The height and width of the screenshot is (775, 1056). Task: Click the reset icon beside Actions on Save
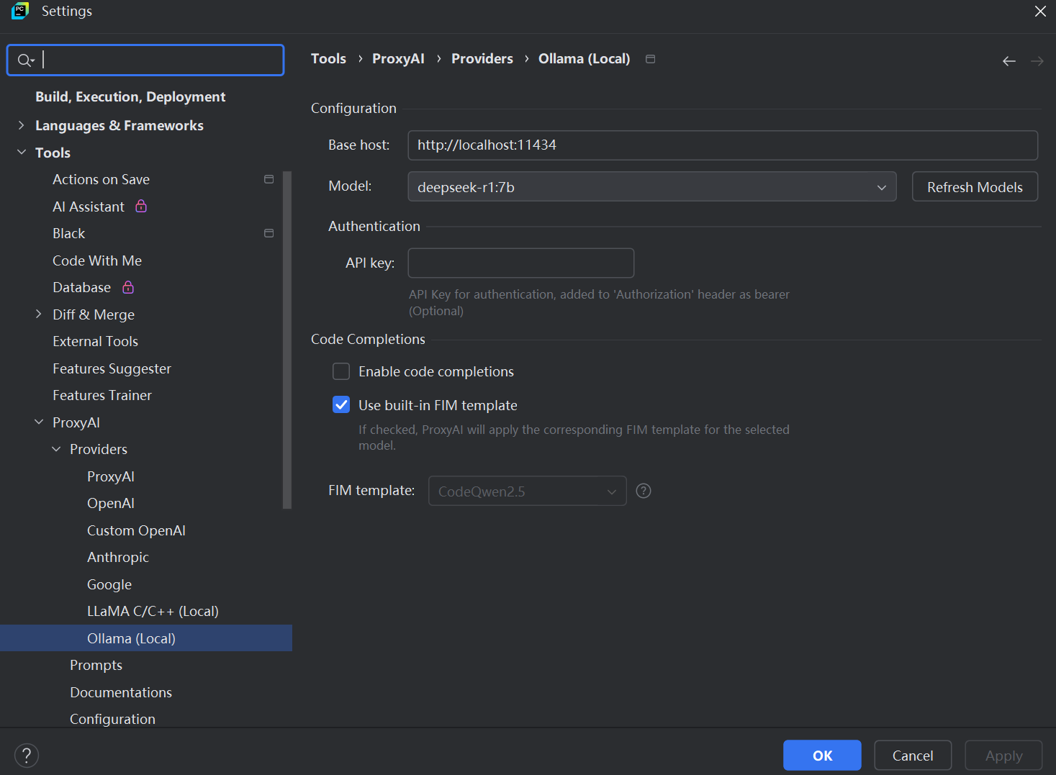[268, 178]
